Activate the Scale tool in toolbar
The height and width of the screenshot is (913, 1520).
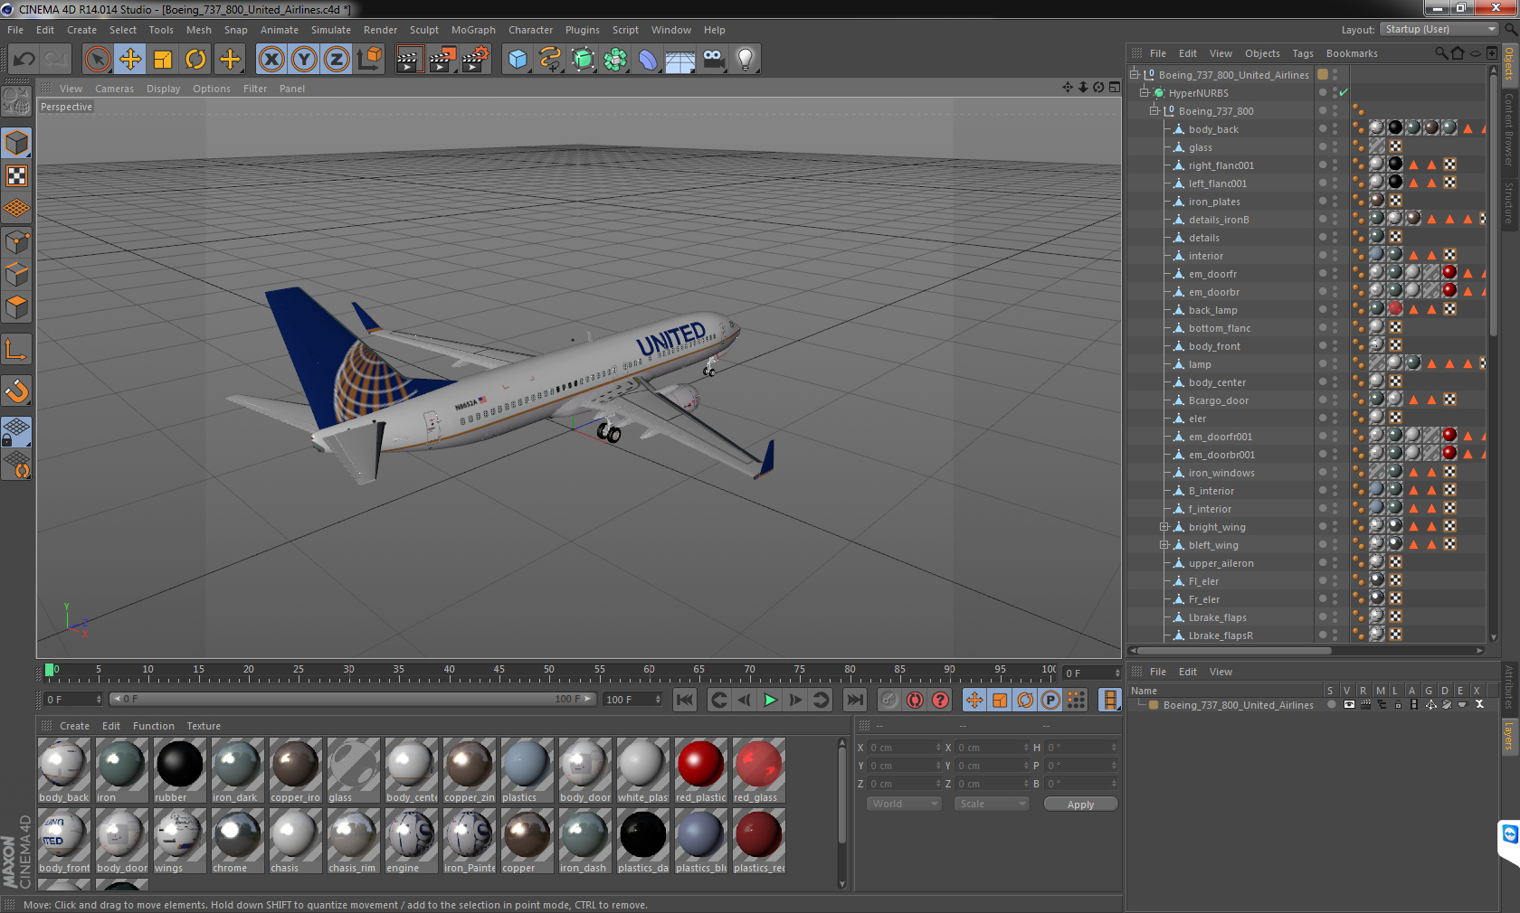pyautogui.click(x=163, y=60)
